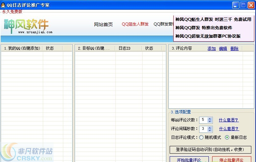The image size is (256, 162).
Task: Click 状态 header in 我的QQ list
Action: pyautogui.click(x=53, y=48)
